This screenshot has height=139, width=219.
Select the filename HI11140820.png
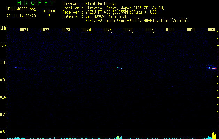click(x=21, y=9)
